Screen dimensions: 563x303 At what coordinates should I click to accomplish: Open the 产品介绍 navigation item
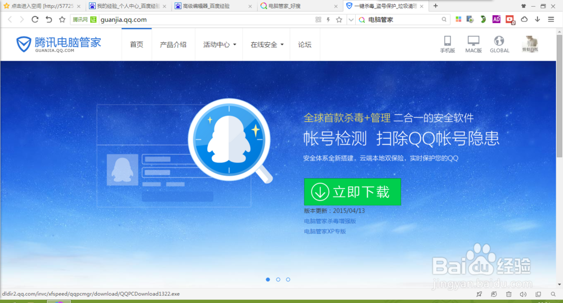[x=173, y=44]
